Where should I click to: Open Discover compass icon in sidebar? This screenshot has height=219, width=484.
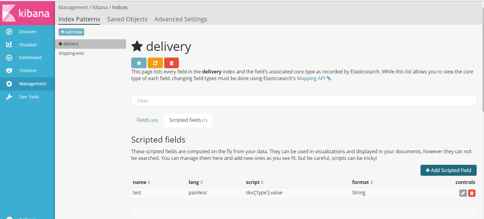9,32
